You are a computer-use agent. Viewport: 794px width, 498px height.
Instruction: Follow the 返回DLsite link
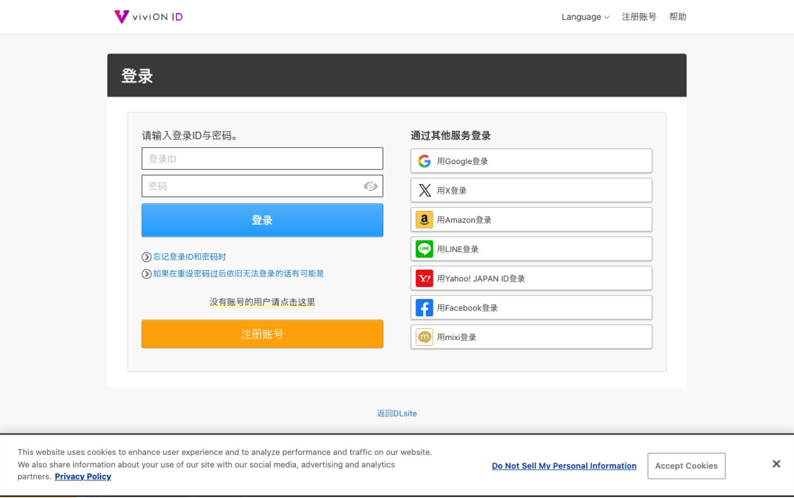coord(397,413)
